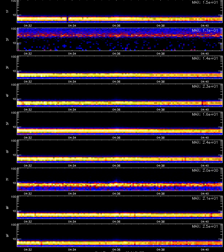
Task: Click the 04:40 tick label under panel 3F
Action: click(x=205, y=82)
